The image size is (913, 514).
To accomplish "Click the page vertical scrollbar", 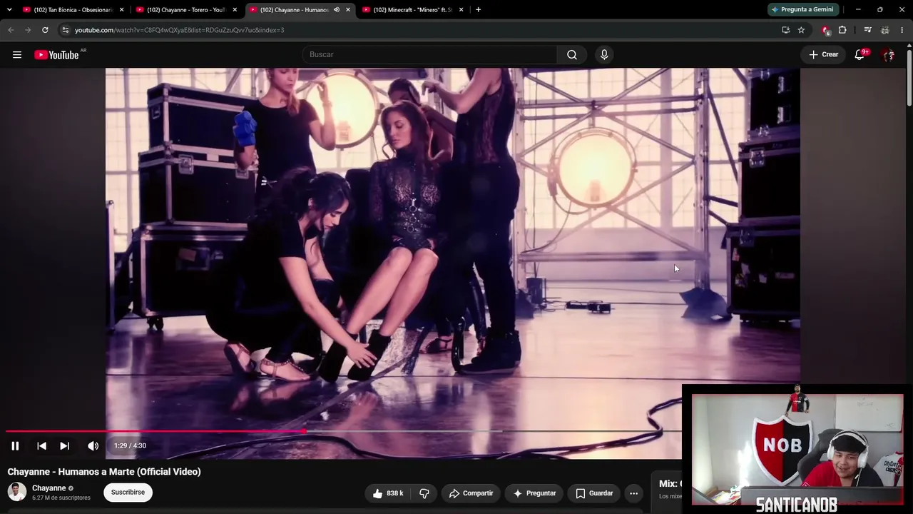I will tap(909, 79).
